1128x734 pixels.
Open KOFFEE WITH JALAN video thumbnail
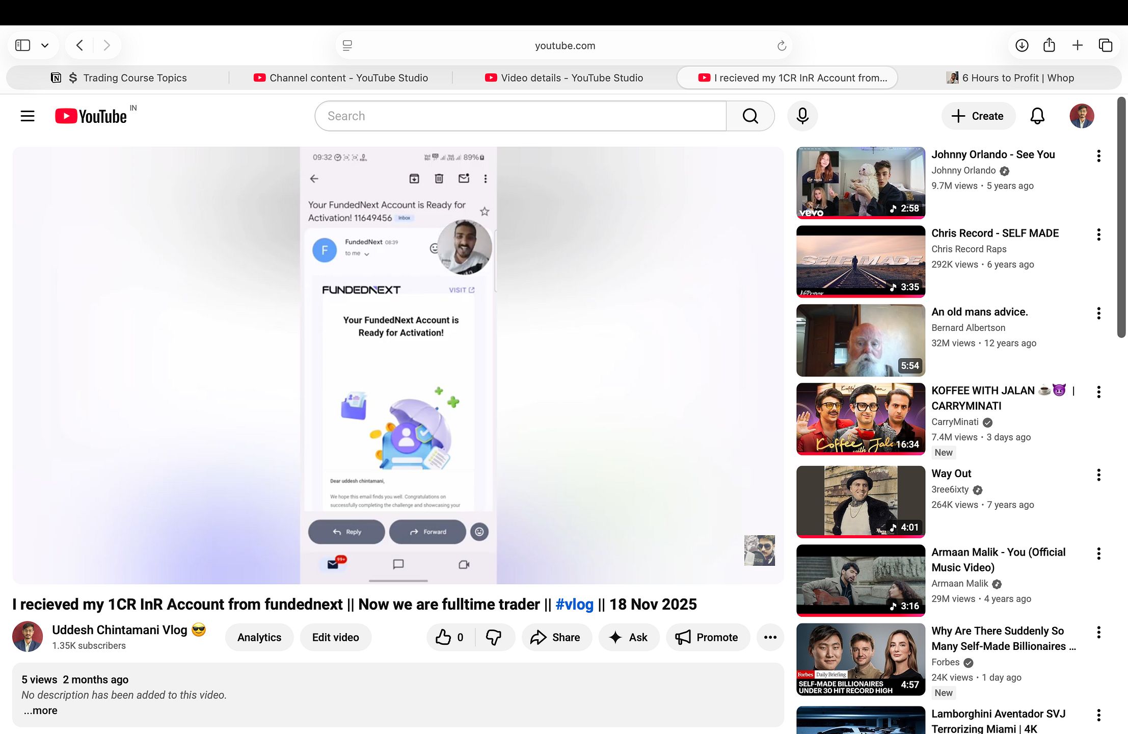tap(861, 418)
